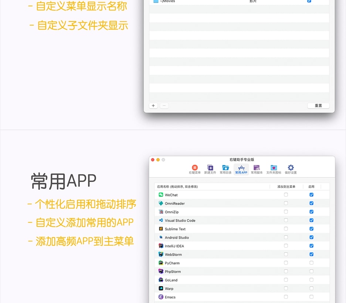Select the ~/Movies path text
The height and width of the screenshot is (303, 346).
click(167, 1)
